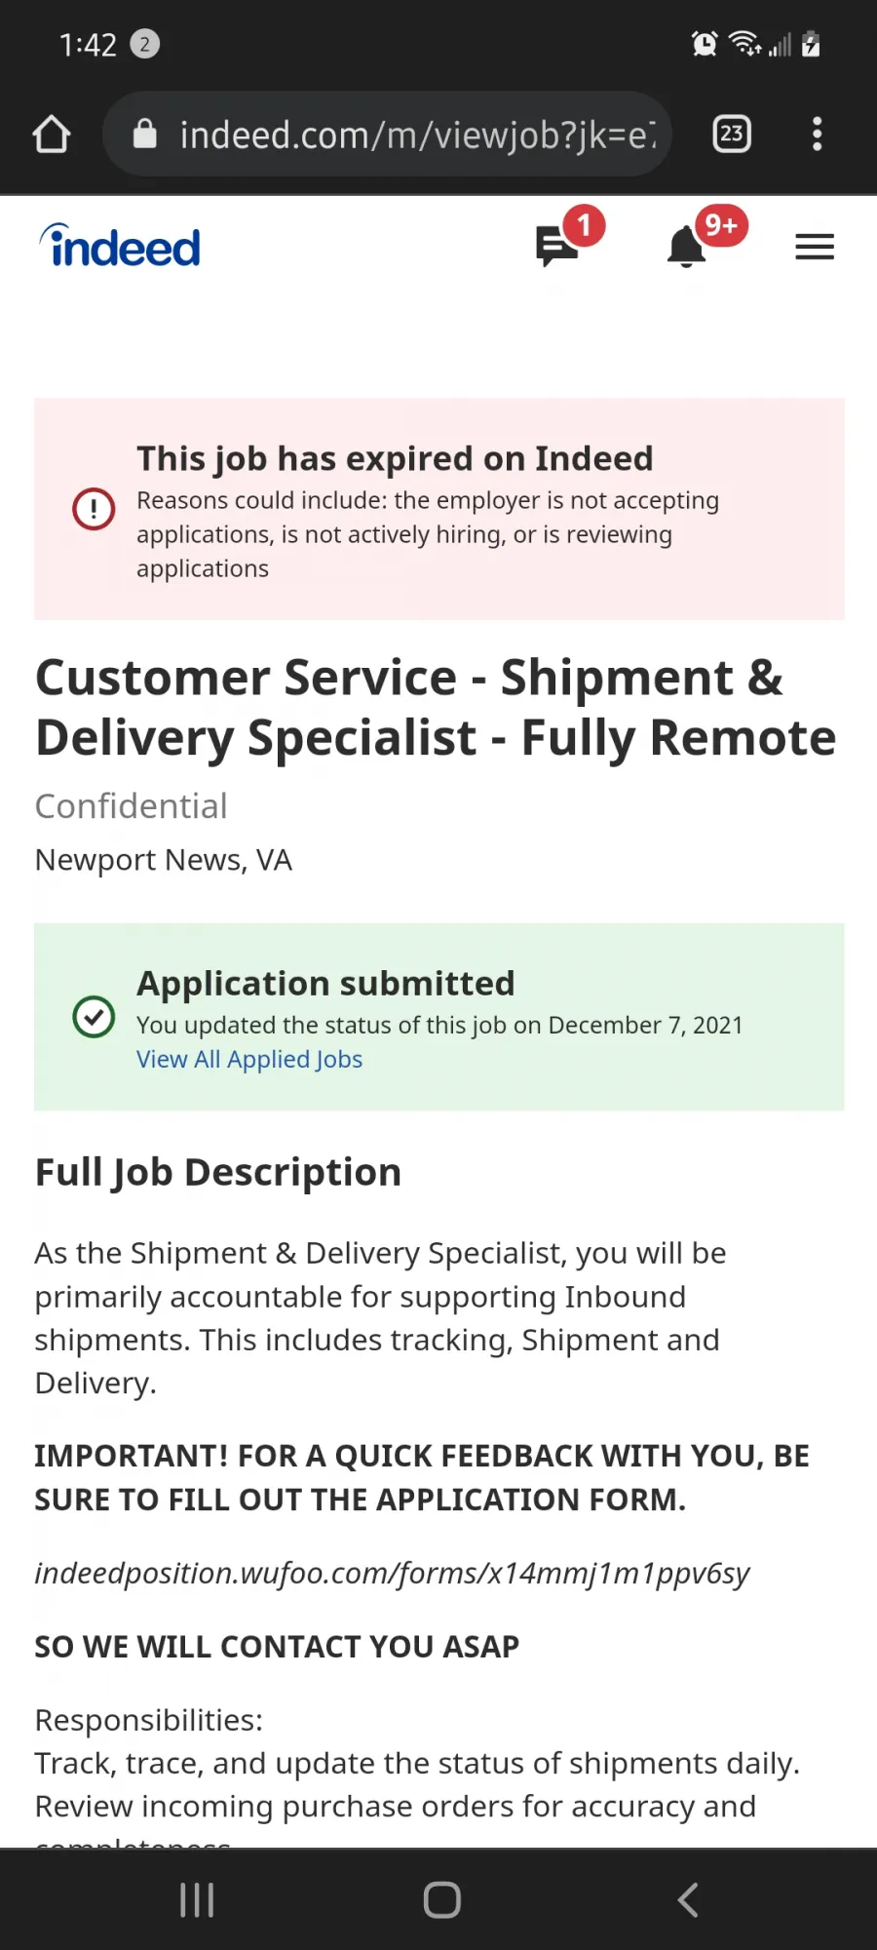Tap the green application submitted checkmark
Viewport: 877px width, 1950px height.
[x=94, y=1017]
